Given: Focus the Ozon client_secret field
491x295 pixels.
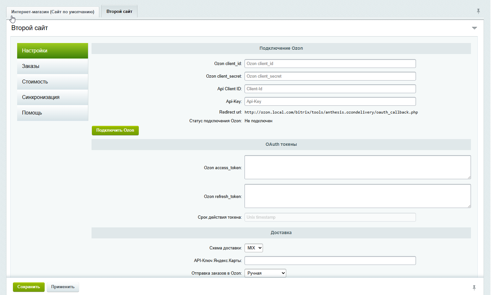Looking at the screenshot, I should (330, 76).
